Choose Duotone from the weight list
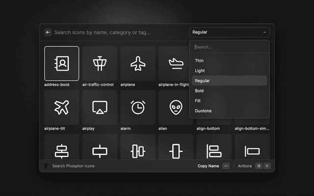 (203, 111)
